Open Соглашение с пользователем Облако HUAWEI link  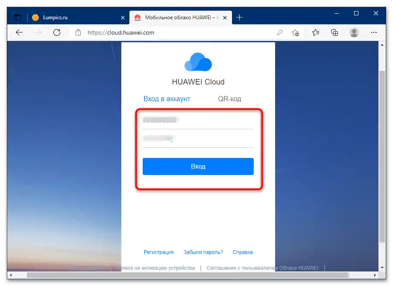tap(262, 268)
